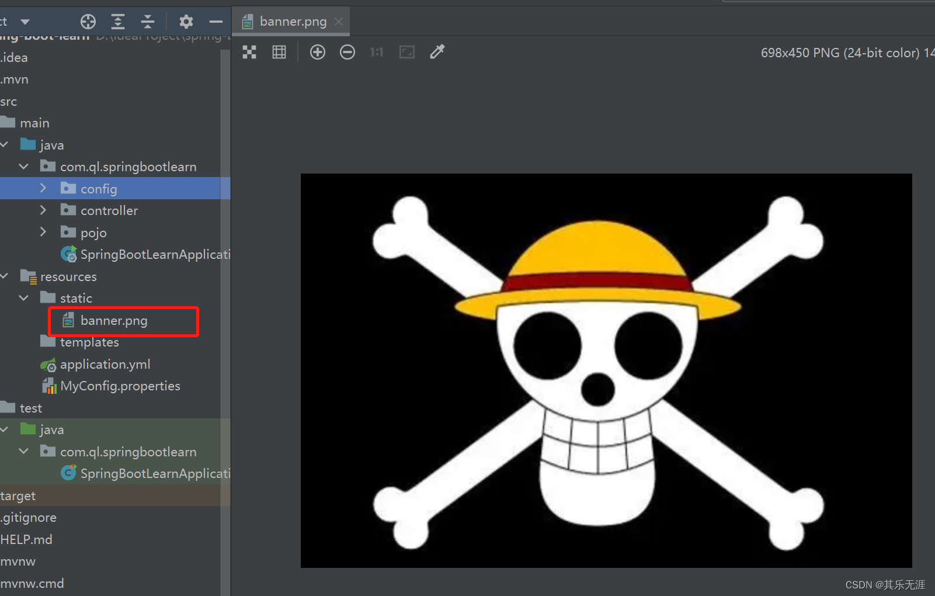The image size is (935, 596).
Task: Toggle chessboard transparency icon in image toolbar
Action: pos(249,52)
